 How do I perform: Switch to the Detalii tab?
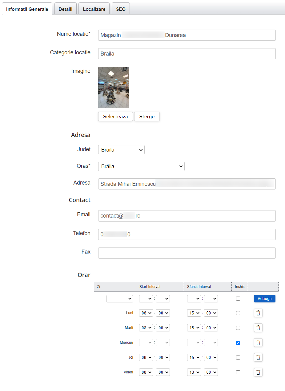65,9
